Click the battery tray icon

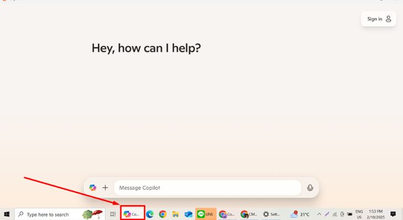point(349,214)
